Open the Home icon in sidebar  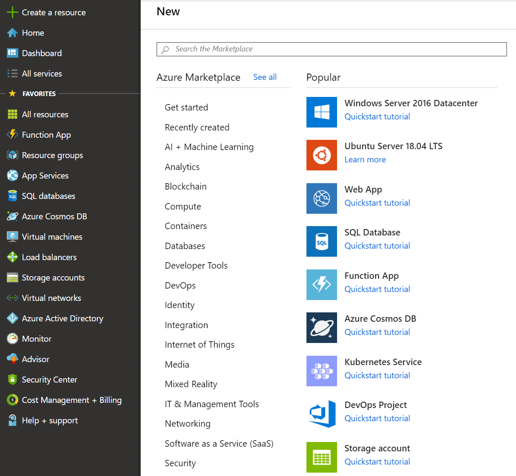tap(13, 33)
